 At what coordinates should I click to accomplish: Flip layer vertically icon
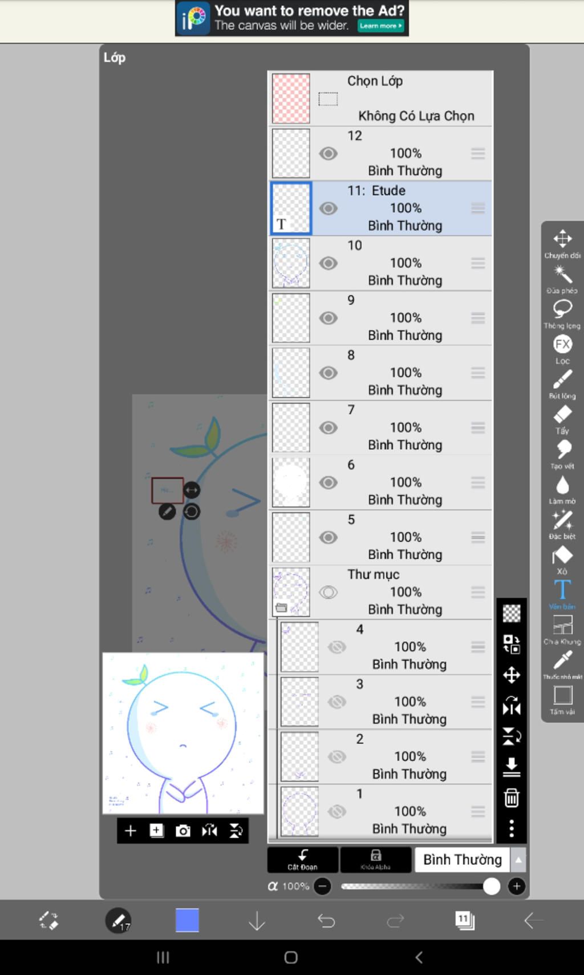[x=512, y=737]
